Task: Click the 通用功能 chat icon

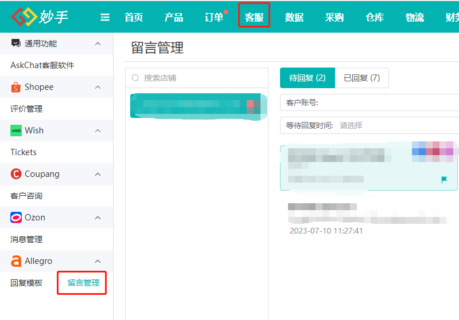Action: tap(16, 43)
